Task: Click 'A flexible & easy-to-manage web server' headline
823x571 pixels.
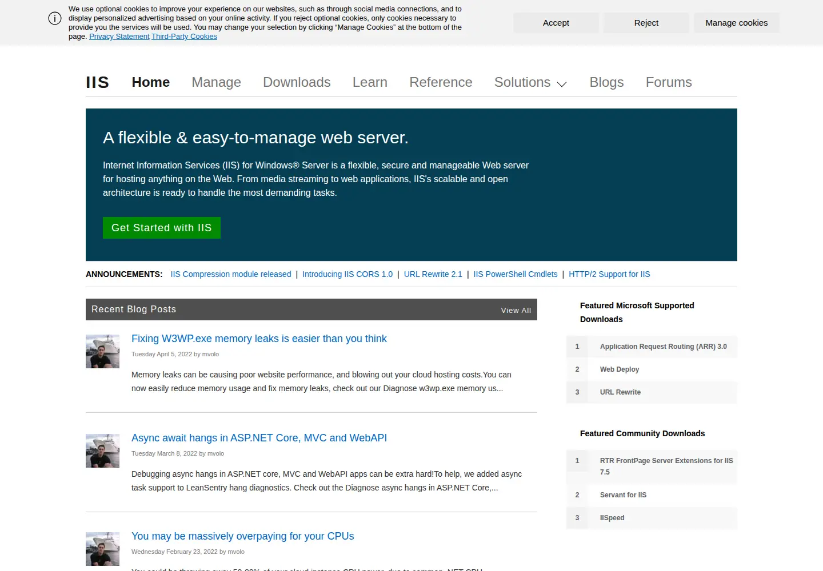Action: coord(255,138)
